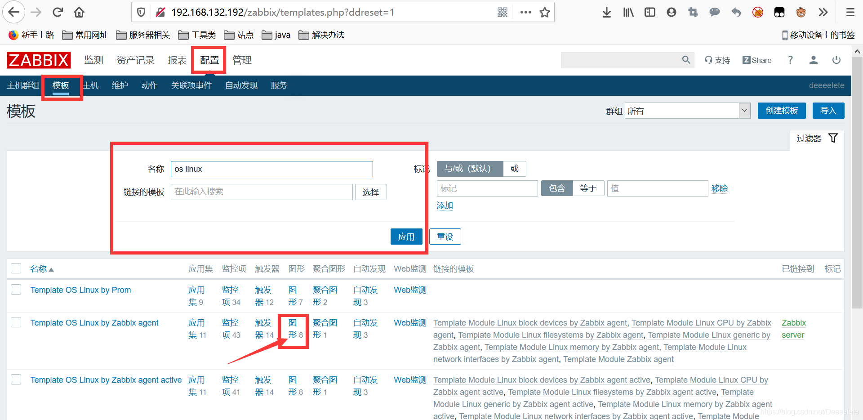Open the Zabbix server linked host

(794, 329)
